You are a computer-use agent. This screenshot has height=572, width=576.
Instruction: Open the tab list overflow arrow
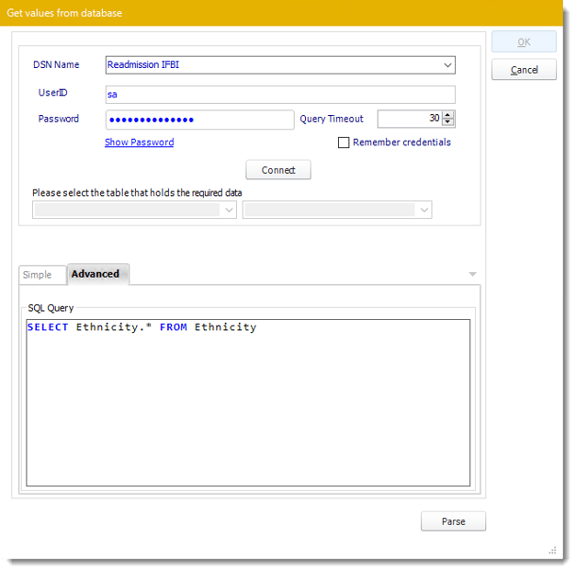(473, 274)
